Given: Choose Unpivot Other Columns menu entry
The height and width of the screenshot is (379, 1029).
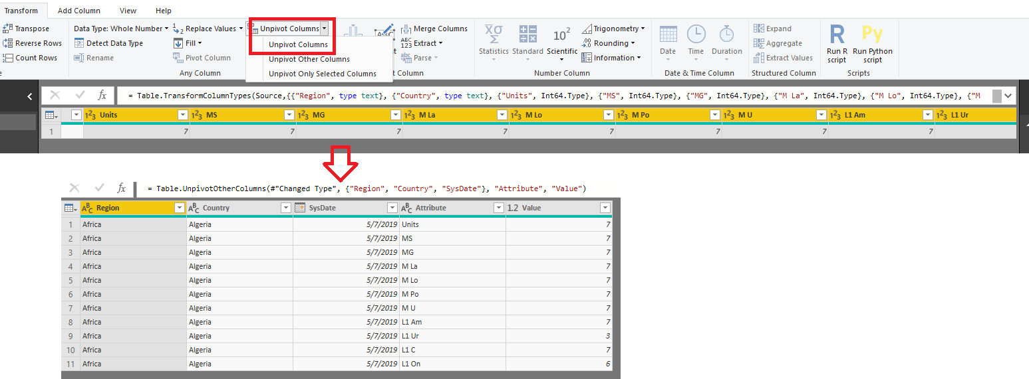Looking at the screenshot, I should pos(309,59).
